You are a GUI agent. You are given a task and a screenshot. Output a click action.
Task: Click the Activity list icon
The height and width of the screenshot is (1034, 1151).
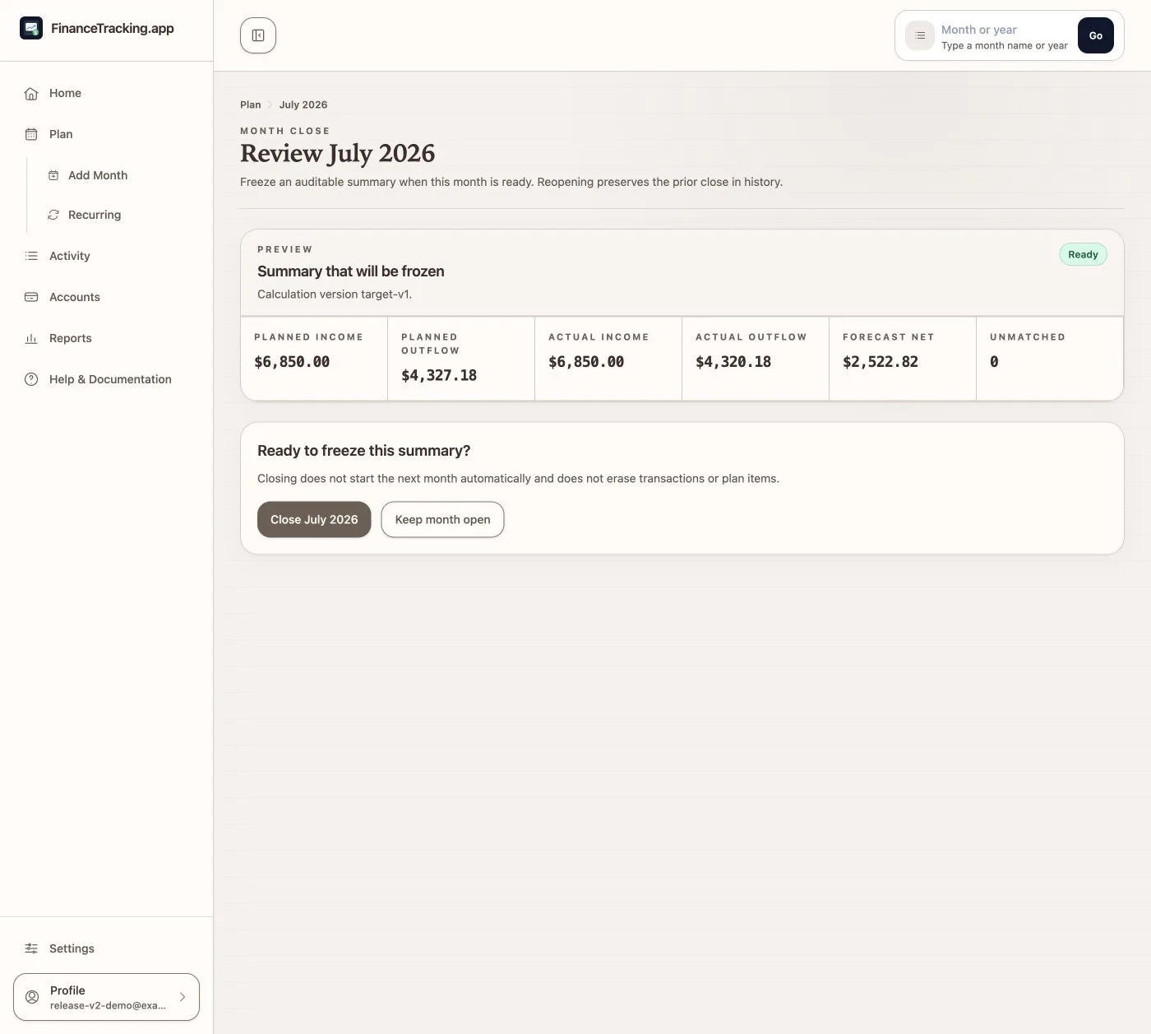point(31,256)
